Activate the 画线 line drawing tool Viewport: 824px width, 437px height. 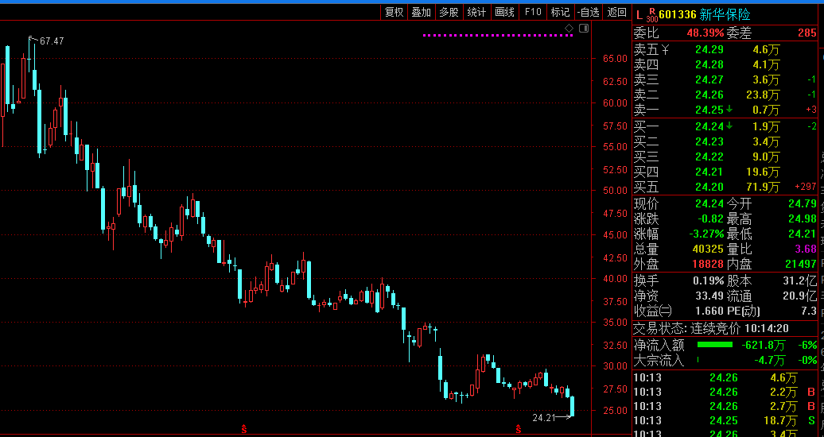pyautogui.click(x=504, y=12)
